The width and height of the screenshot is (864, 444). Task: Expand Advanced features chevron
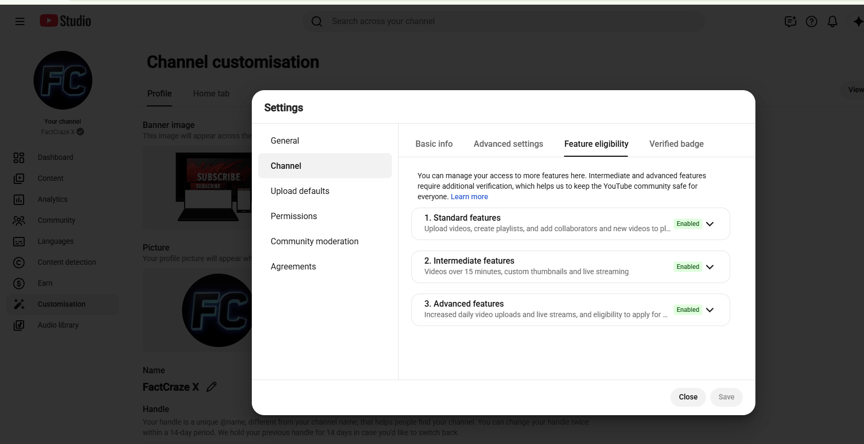[710, 310]
